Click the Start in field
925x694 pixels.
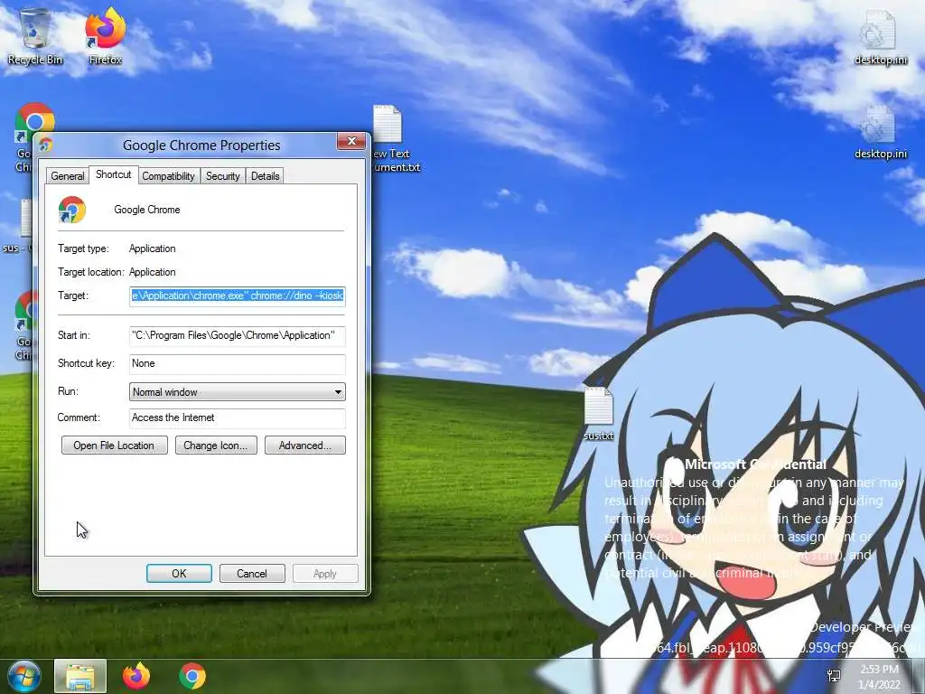coord(238,336)
